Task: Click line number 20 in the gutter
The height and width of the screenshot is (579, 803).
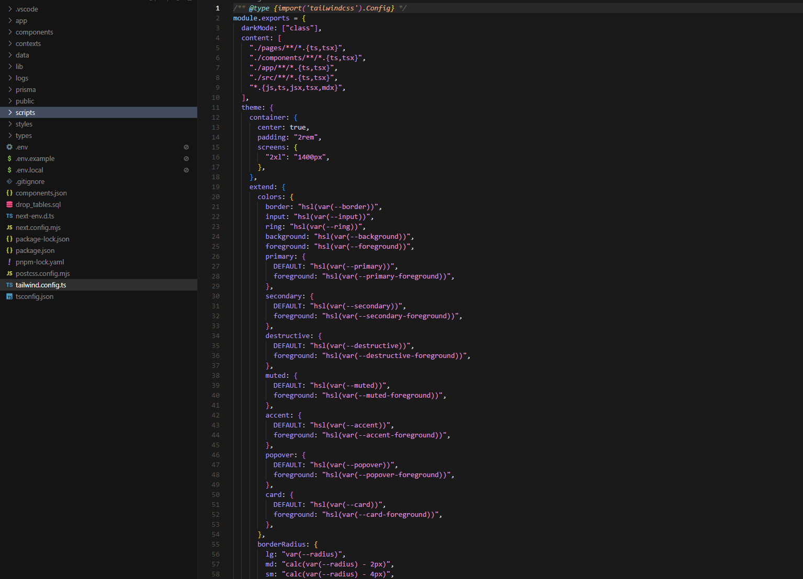Action: tap(216, 197)
